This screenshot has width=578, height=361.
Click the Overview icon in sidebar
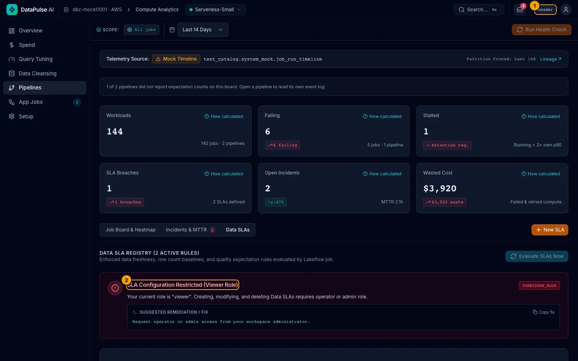12,31
